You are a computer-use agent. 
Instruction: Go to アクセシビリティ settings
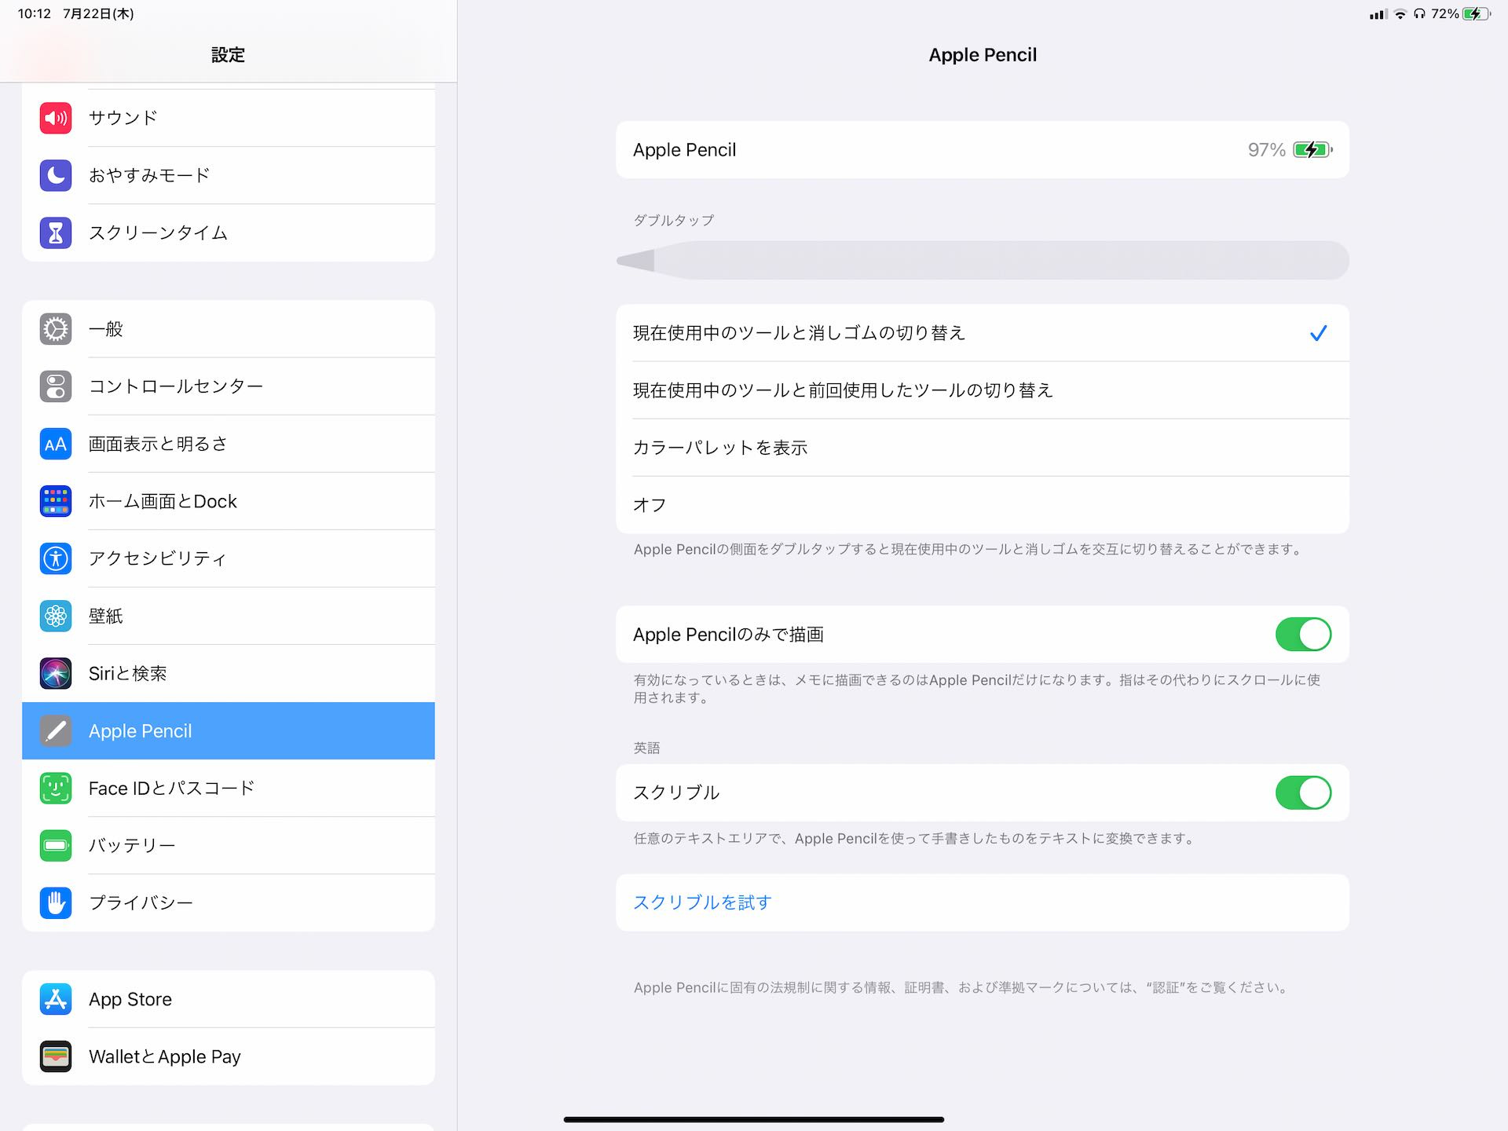(229, 558)
